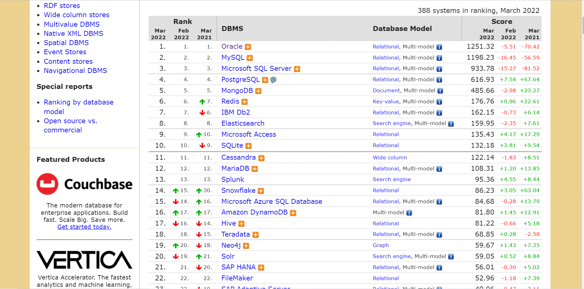Click the plus icon next to Cassandra

pos(261,158)
